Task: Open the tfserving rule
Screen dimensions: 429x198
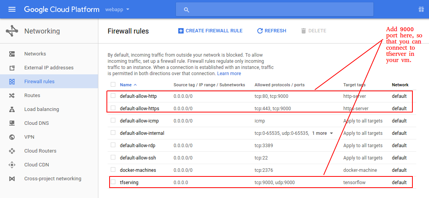Action: tap(129, 183)
